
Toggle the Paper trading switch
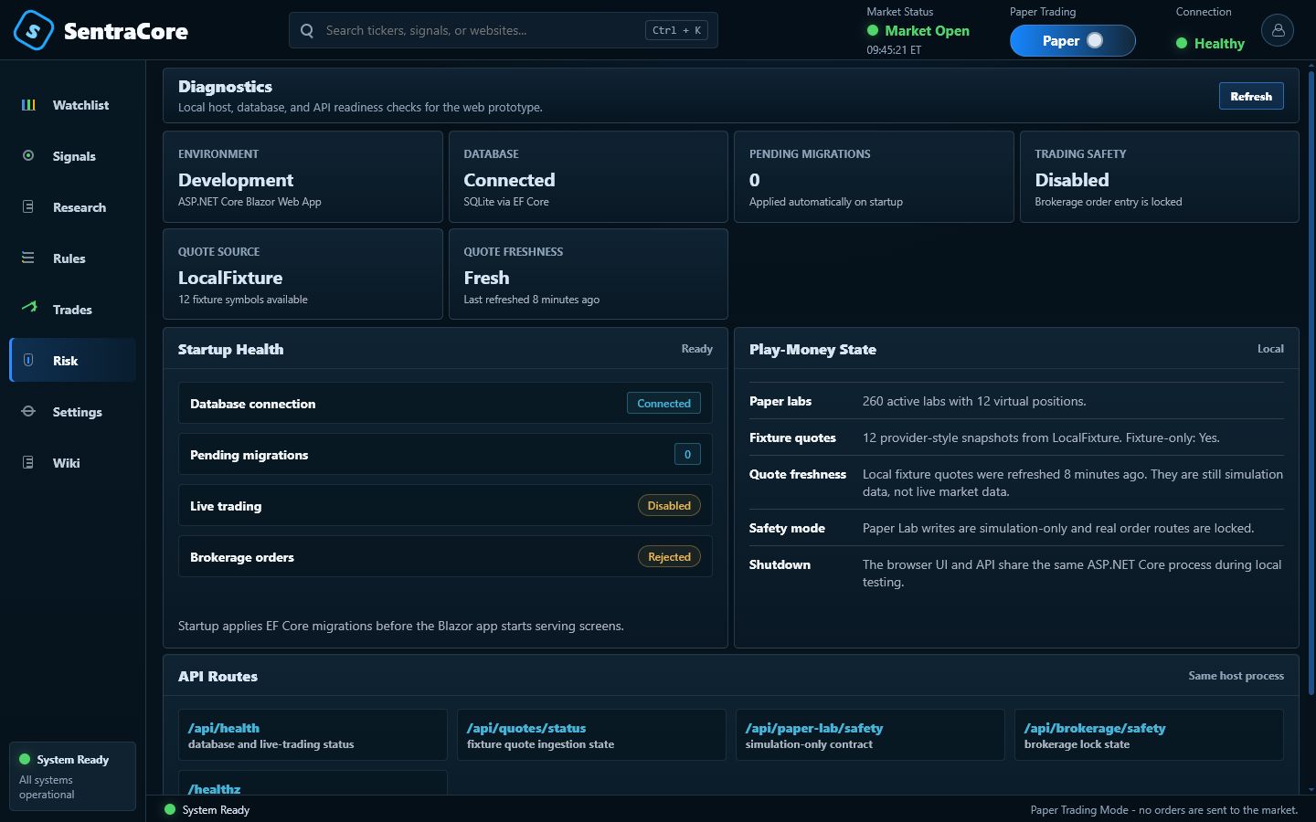[x=1073, y=40]
